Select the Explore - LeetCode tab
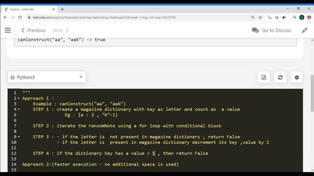 (x=29, y=9)
